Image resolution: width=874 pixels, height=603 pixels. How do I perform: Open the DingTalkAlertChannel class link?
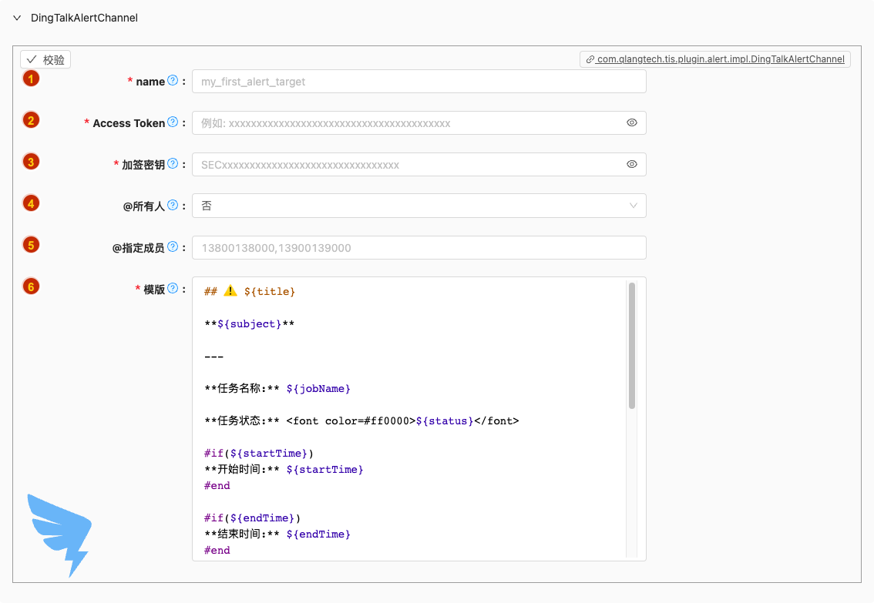click(x=714, y=59)
